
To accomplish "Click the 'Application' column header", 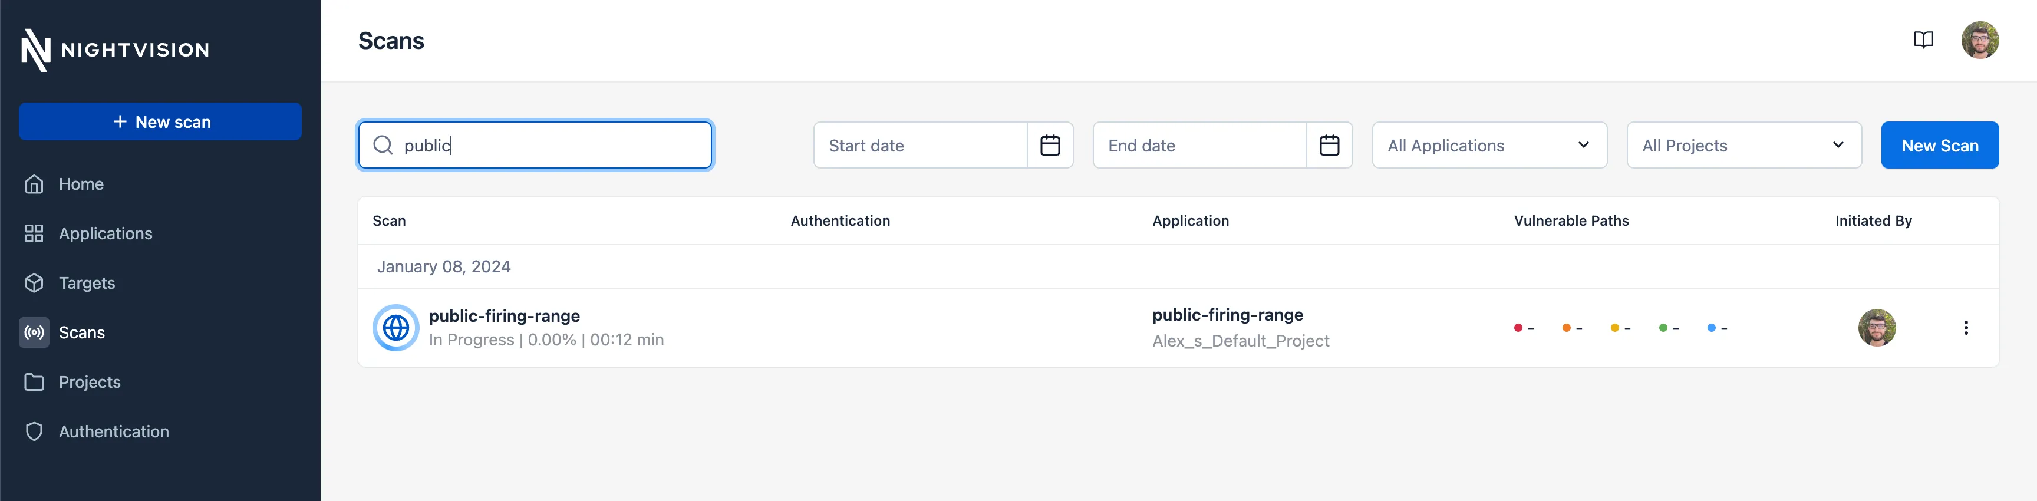I will tap(1190, 221).
